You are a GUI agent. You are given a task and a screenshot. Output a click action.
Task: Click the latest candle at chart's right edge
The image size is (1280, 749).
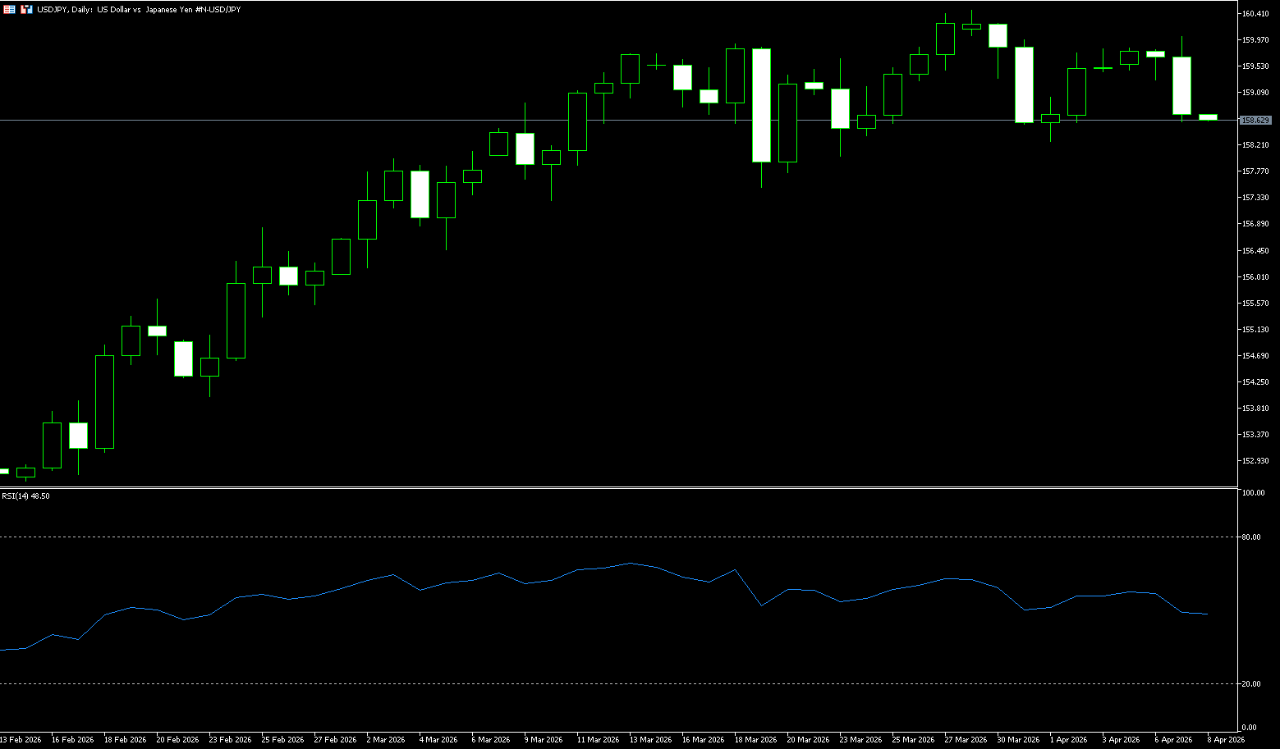pos(1208,117)
